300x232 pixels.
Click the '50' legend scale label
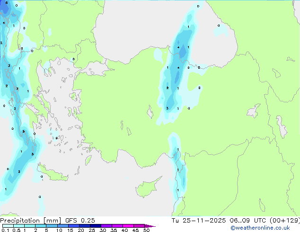146,230
